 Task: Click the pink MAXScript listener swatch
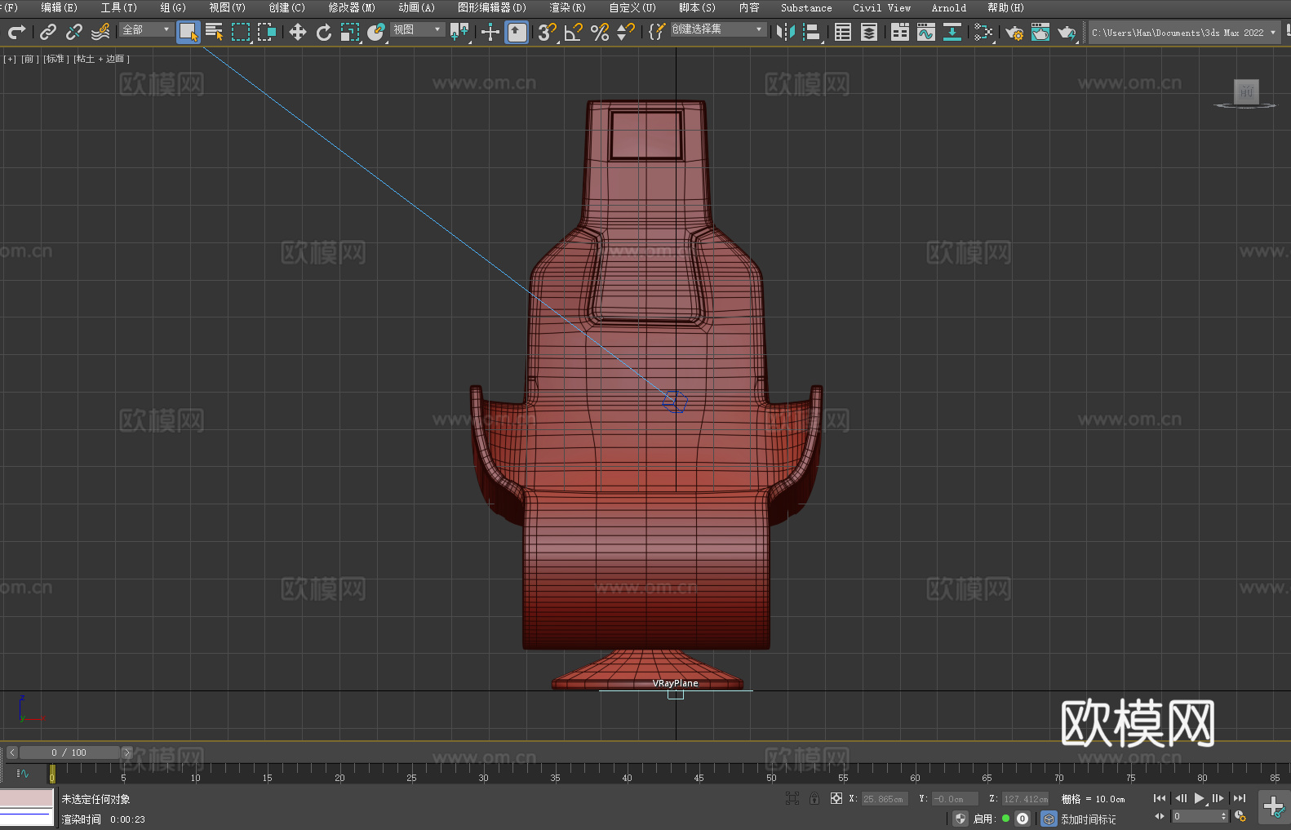(x=27, y=798)
